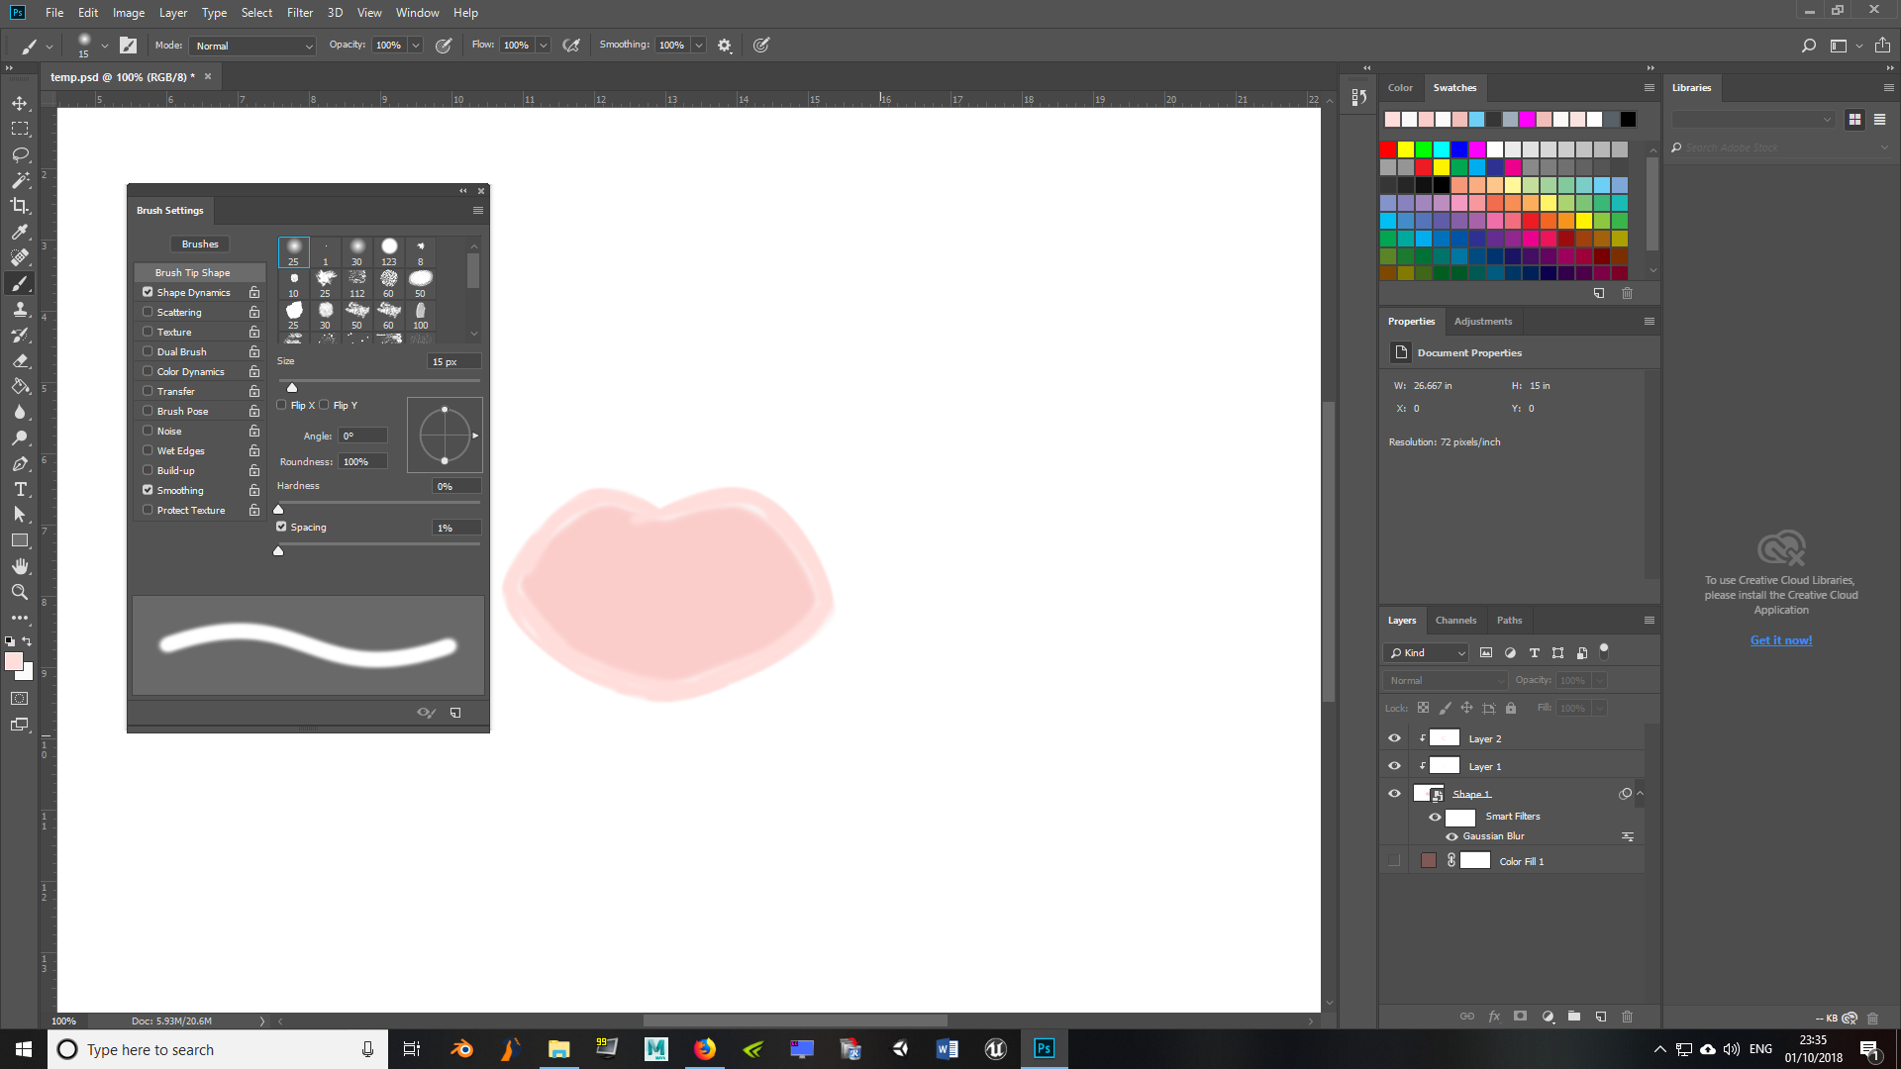Disable the Shape Dynamics checkbox
The image size is (1901, 1069).
(x=148, y=292)
